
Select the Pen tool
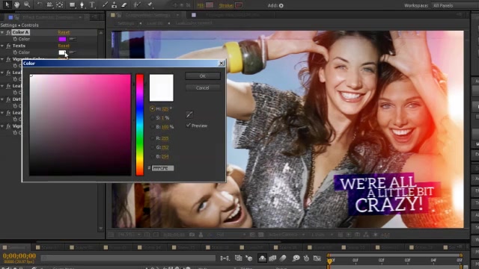pyautogui.click(x=82, y=4)
